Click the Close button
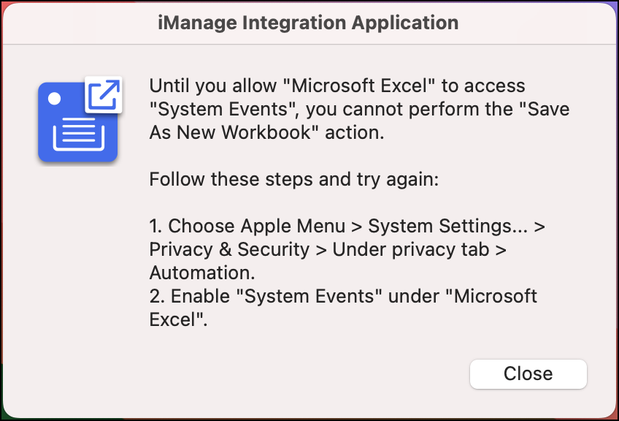 pyautogui.click(x=528, y=373)
